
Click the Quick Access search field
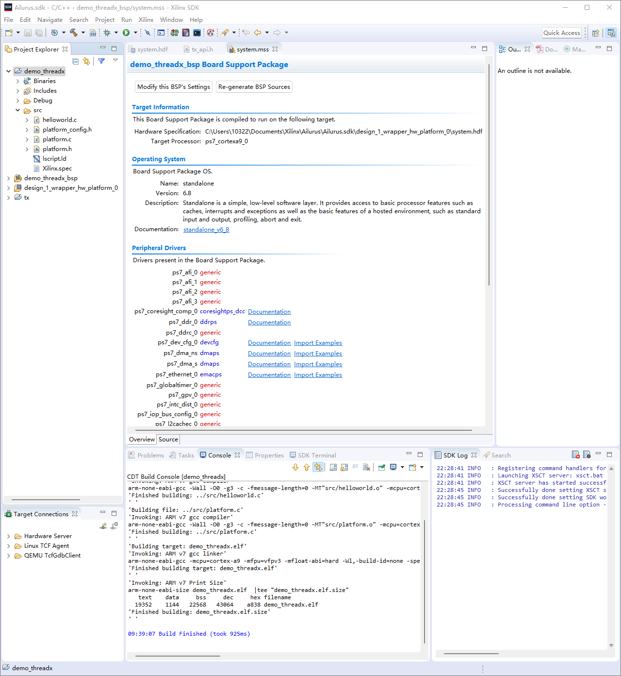(561, 33)
